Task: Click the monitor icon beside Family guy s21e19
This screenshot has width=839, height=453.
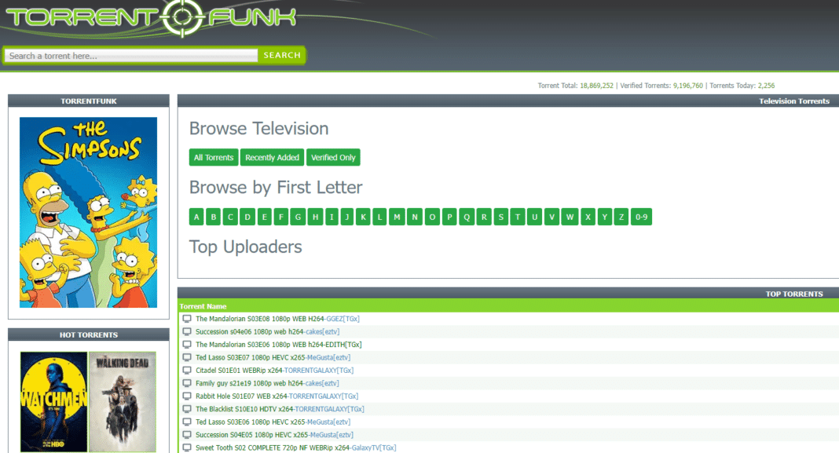Action: pos(186,383)
